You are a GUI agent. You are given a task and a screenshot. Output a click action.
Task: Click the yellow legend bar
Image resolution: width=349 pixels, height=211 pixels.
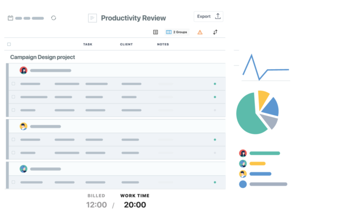click(x=258, y=164)
